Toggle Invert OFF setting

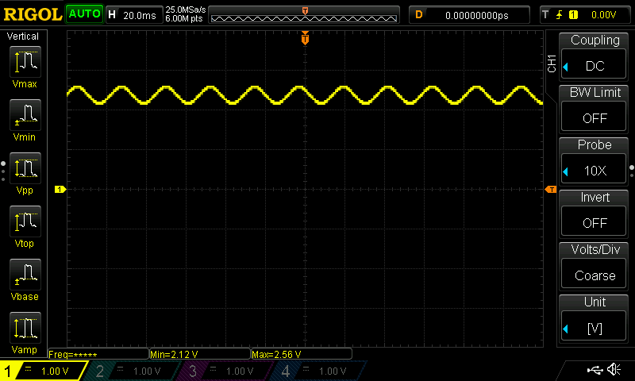(594, 223)
